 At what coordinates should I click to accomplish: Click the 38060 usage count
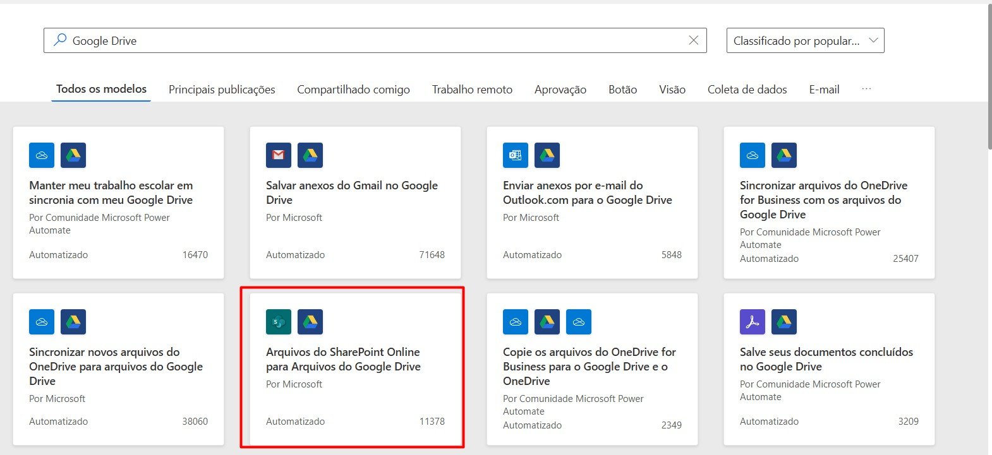coord(195,422)
